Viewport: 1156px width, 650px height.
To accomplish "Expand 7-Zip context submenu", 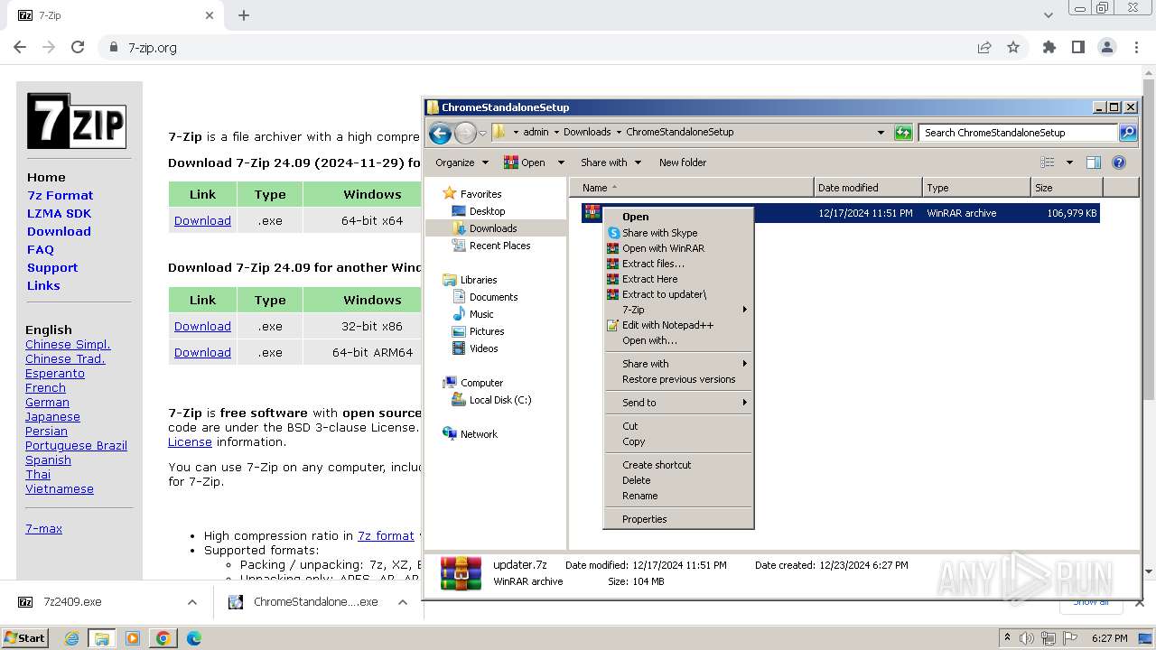I will tap(678, 310).
